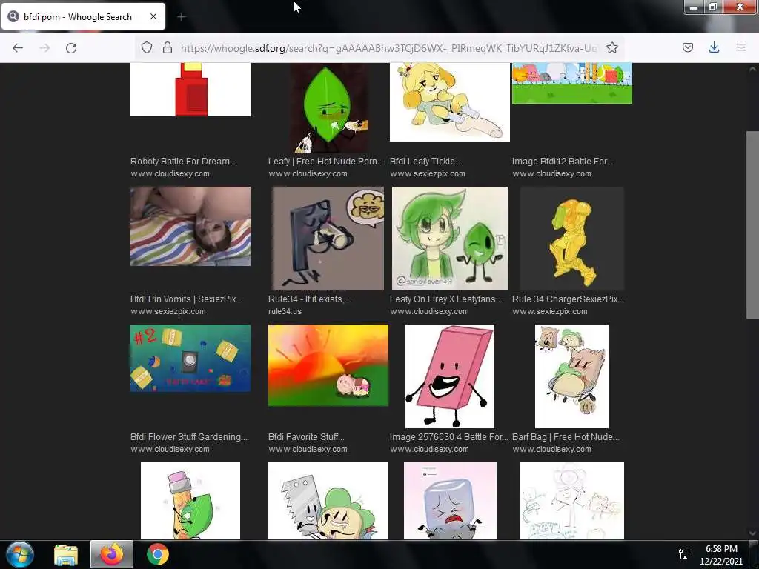Go back to the previous page

tap(18, 47)
